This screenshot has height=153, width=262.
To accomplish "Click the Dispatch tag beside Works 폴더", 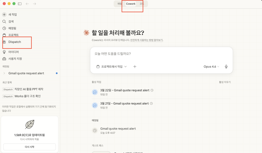I will pos(8,96).
